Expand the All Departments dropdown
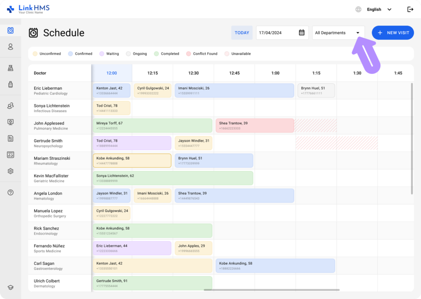Viewport: 421px width, 299px height. click(x=338, y=33)
